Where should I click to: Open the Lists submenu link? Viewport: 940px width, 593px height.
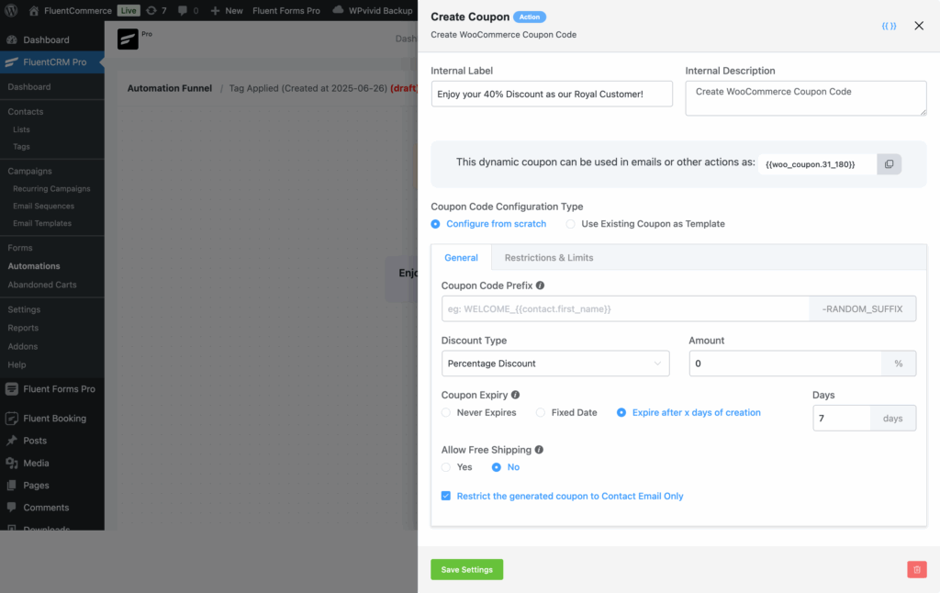[x=21, y=129]
